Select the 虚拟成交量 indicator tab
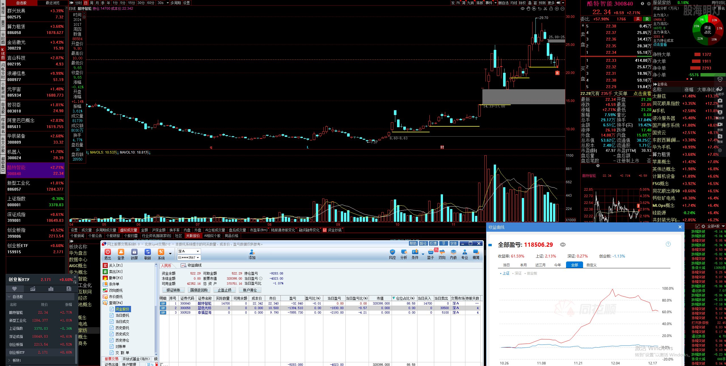Screen dimensions: 726x366 pos(128,230)
